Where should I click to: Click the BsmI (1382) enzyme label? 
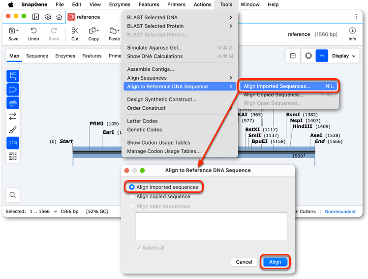[302, 115]
